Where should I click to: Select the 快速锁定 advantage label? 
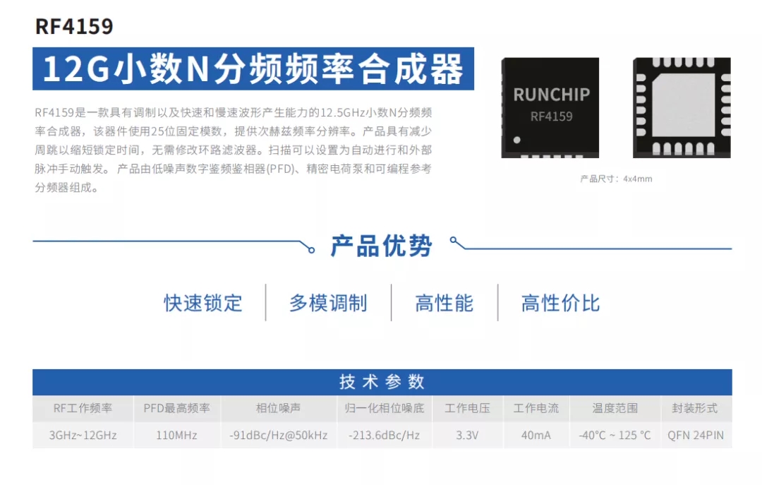click(x=203, y=304)
